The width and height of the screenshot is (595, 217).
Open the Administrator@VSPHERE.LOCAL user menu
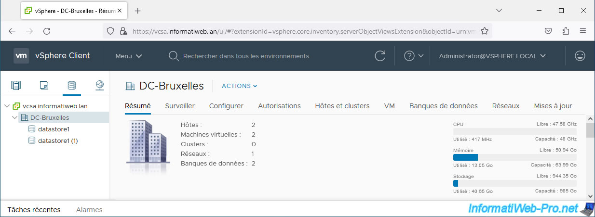pos(492,56)
